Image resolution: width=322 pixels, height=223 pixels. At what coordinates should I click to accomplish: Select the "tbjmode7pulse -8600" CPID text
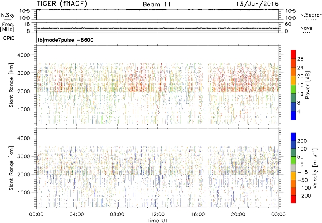click(66, 40)
